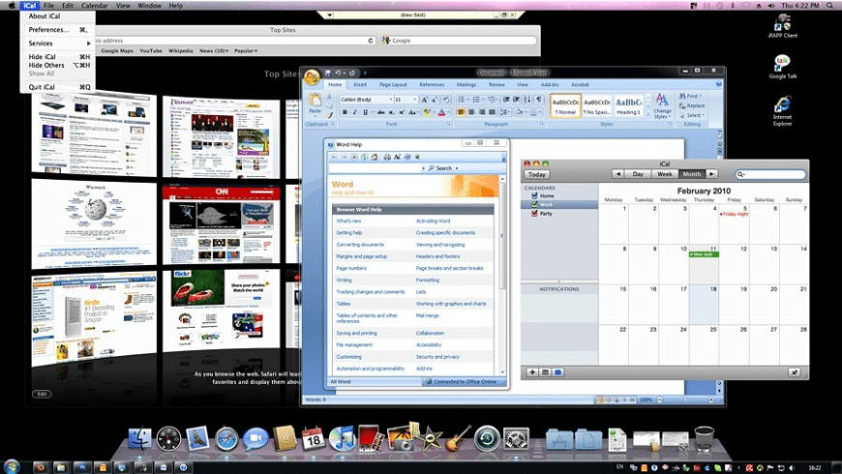Go to next month in iCal
The width and height of the screenshot is (842, 474).
[711, 174]
